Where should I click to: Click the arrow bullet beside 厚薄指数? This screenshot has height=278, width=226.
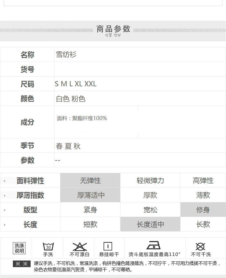pyautogui.click(x=5, y=196)
